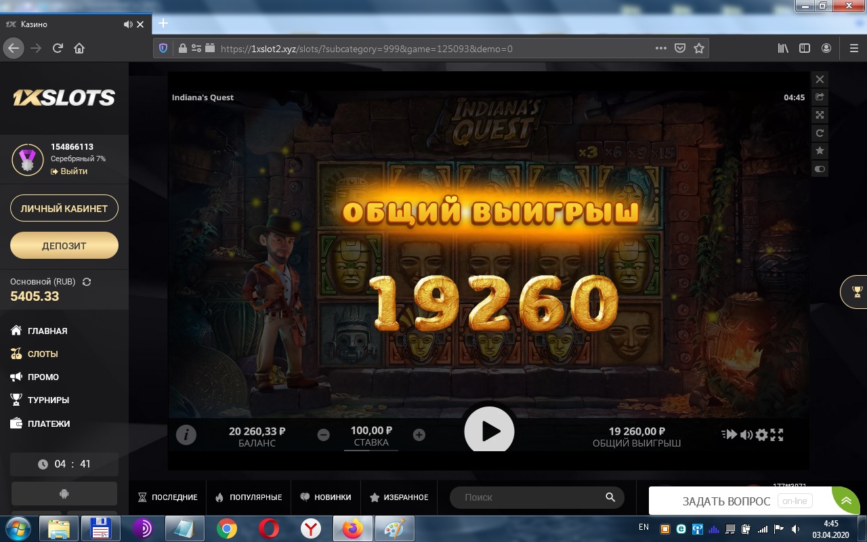Image resolution: width=867 pixels, height=542 pixels.
Task: Reload the game with the refresh icon
Action: (x=820, y=133)
